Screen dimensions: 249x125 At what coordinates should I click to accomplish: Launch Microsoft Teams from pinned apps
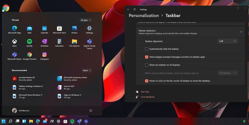tap(14, 56)
